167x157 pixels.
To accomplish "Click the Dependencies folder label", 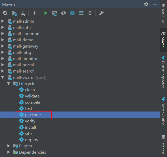I will click(33, 152).
